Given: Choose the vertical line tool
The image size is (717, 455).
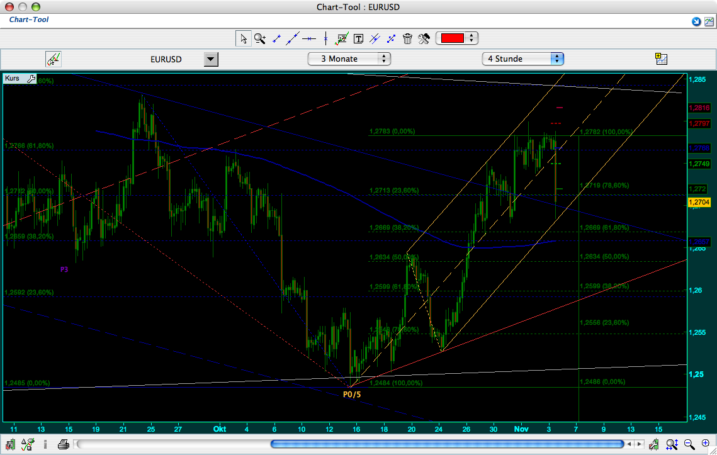Looking at the screenshot, I should [325, 38].
